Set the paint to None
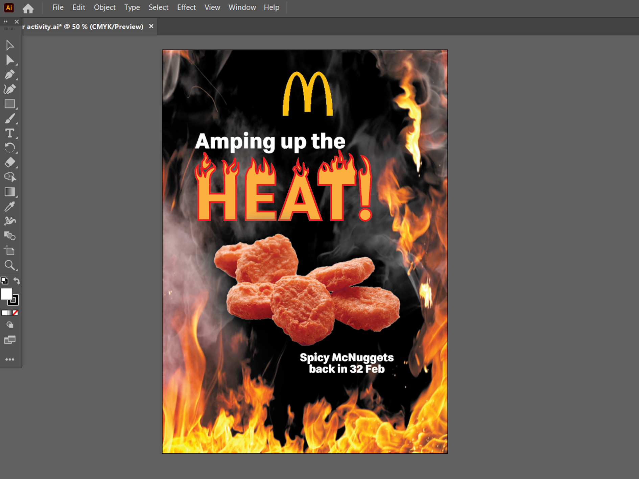The height and width of the screenshot is (479, 639). click(15, 313)
